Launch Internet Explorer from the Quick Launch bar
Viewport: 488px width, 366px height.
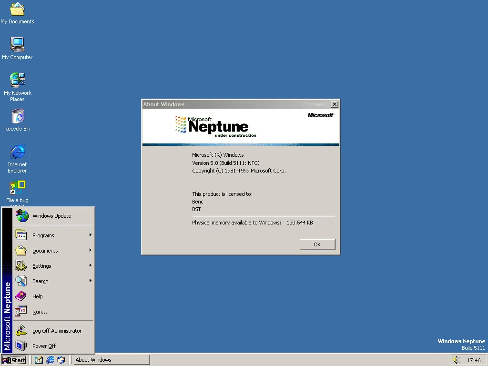pyautogui.click(x=50, y=360)
